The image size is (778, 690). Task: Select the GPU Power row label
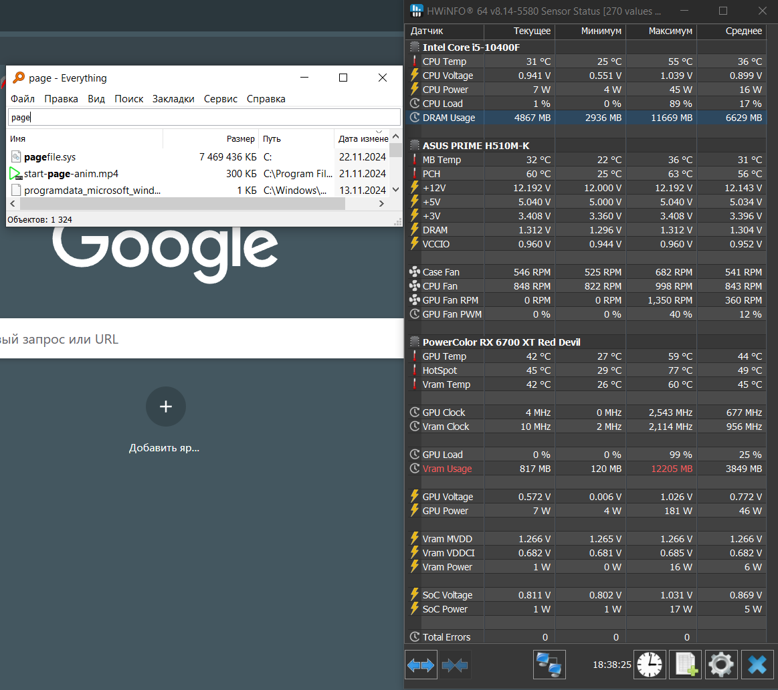(445, 510)
